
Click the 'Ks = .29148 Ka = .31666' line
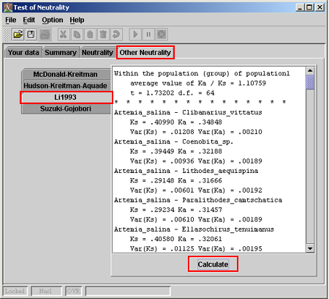(x=176, y=180)
